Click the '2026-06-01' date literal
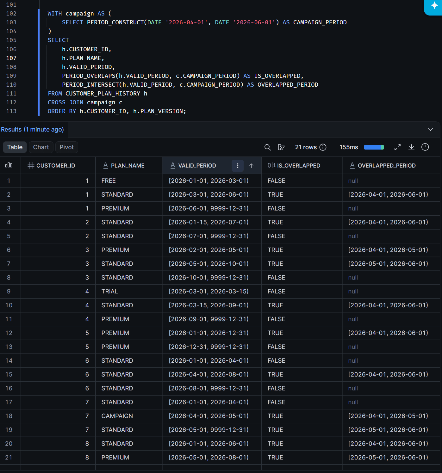The height and width of the screenshot is (473, 442). tap(254, 22)
